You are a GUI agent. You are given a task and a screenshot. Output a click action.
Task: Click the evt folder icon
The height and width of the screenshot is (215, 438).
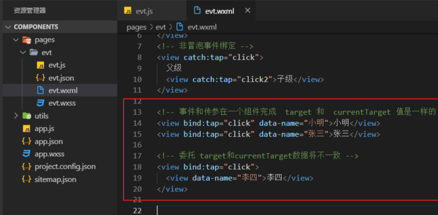pyautogui.click(x=34, y=52)
